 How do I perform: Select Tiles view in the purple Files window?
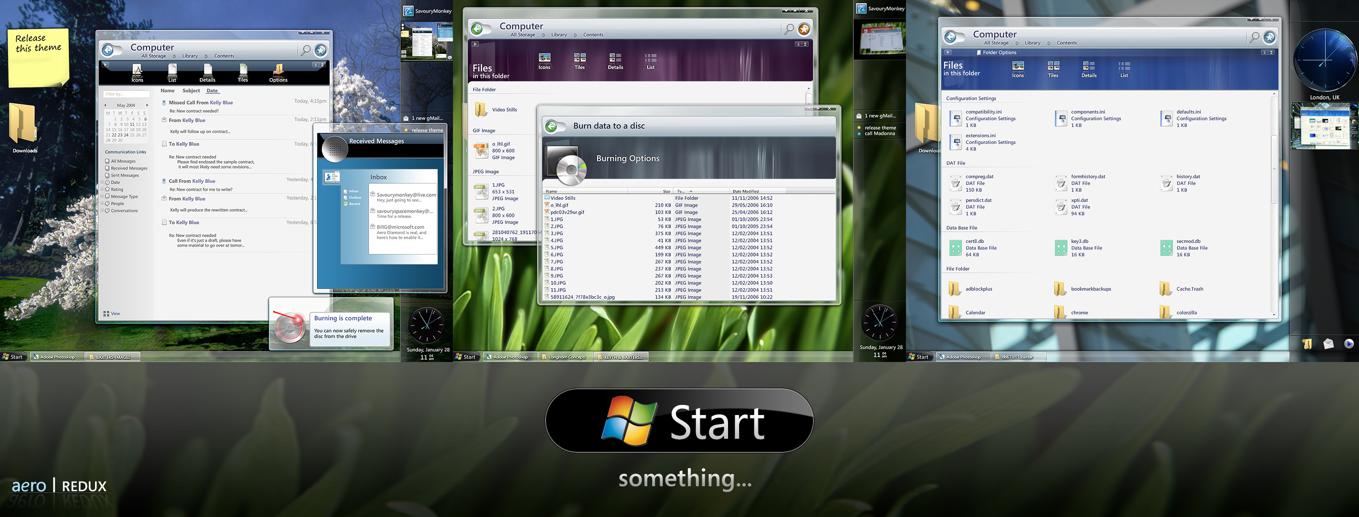[x=580, y=61]
